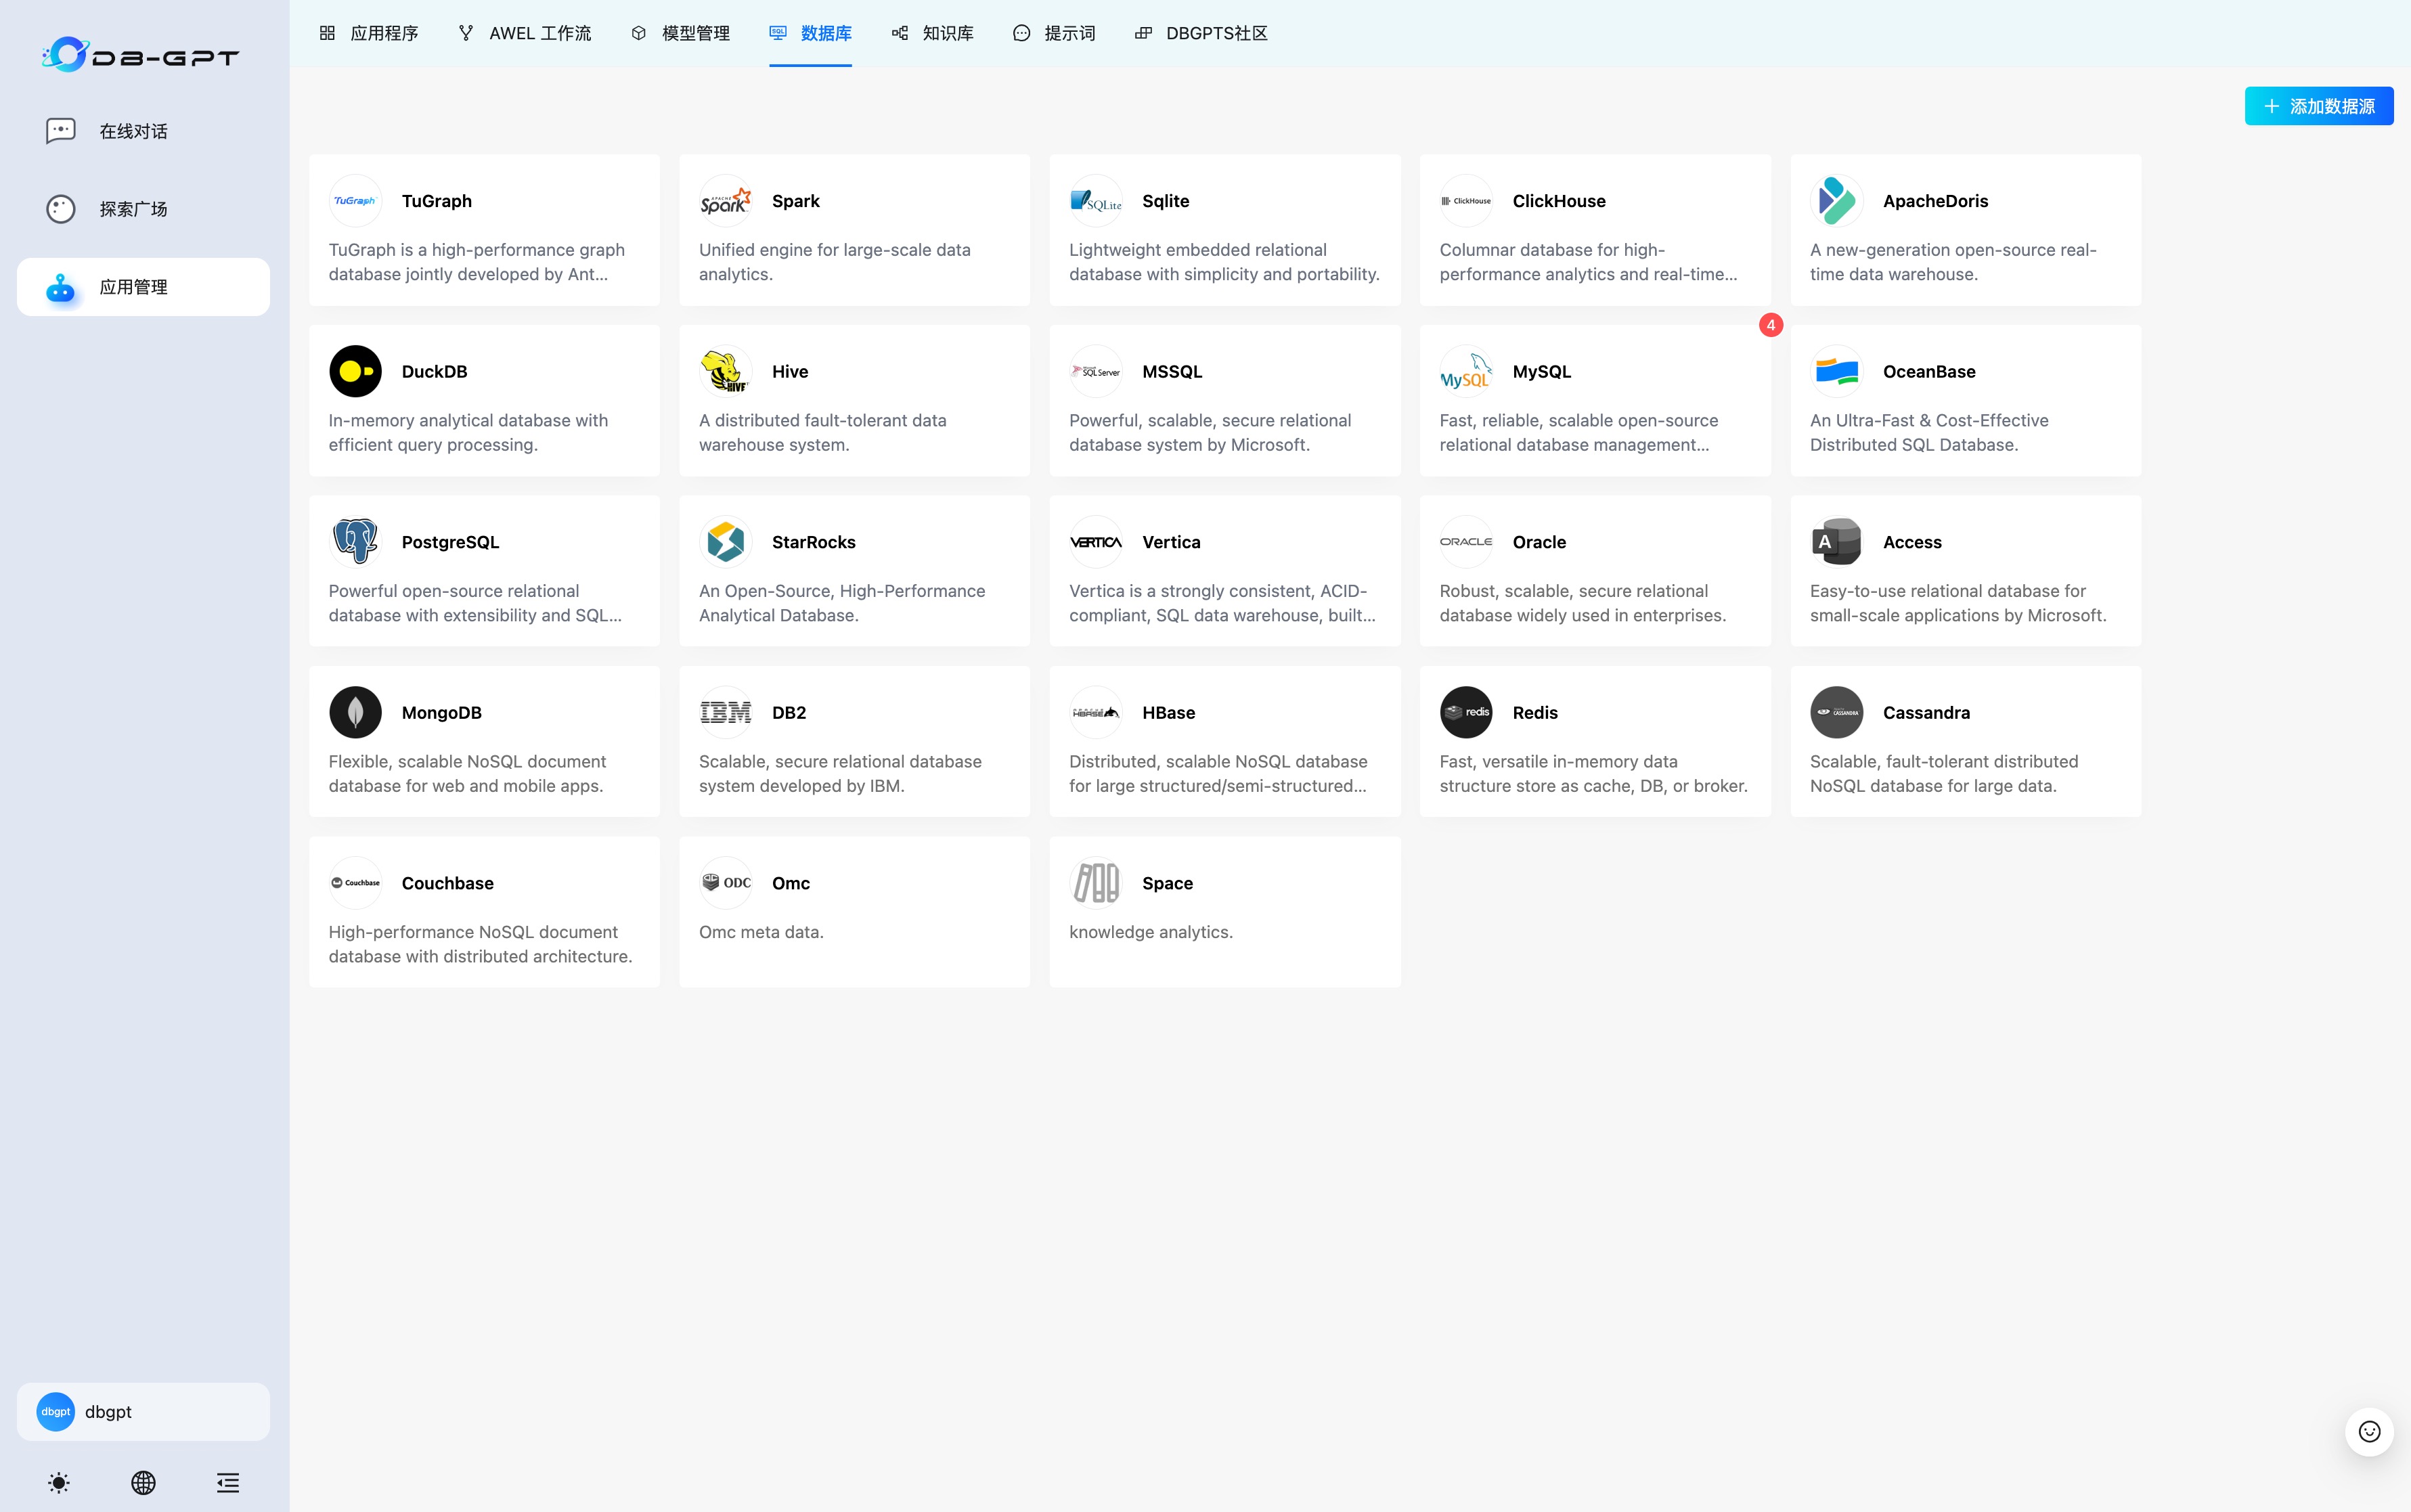
Task: Click the globe language switch icon
Action: click(143, 1482)
